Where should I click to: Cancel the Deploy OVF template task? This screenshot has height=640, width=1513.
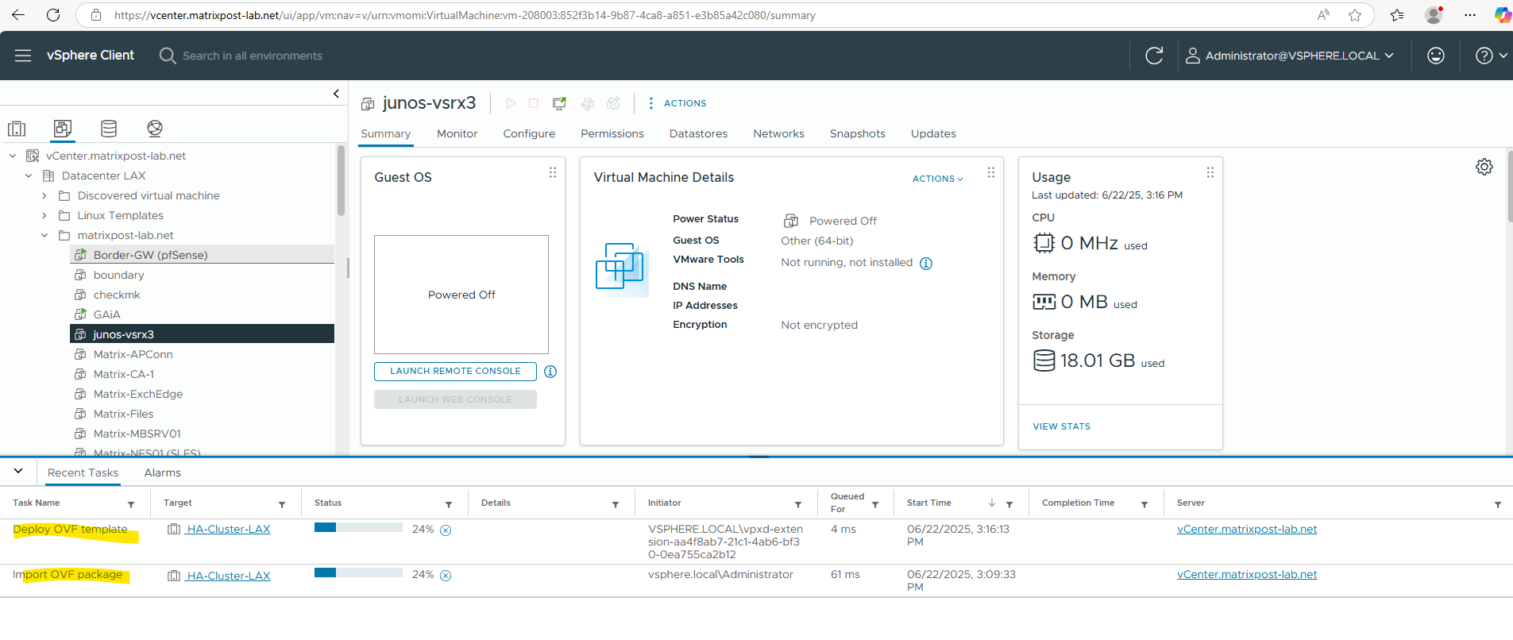tap(446, 530)
